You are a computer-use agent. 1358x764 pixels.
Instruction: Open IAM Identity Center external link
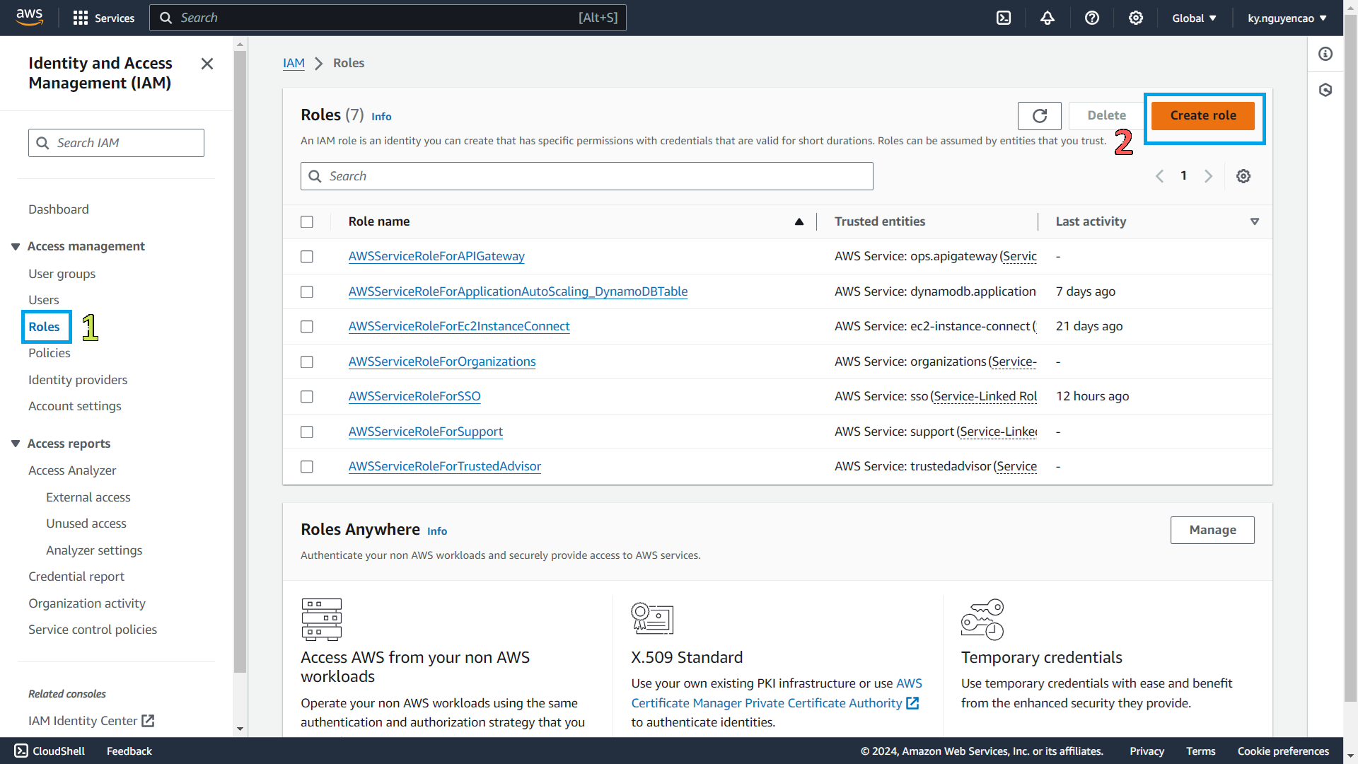tap(91, 720)
